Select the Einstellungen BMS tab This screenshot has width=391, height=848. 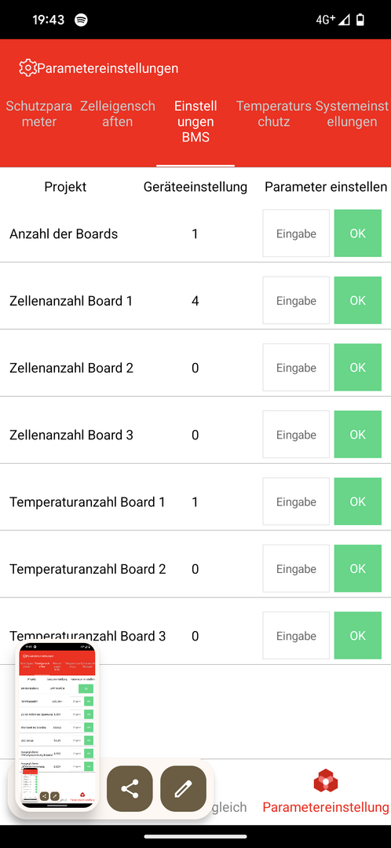[x=195, y=122]
